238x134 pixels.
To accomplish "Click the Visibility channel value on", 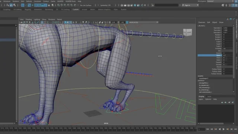I will [228, 48].
